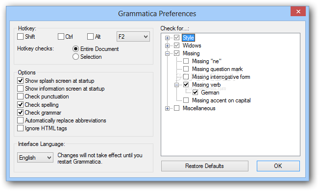Confirm preferences with the OK button
319x191 pixels.
[x=278, y=166]
